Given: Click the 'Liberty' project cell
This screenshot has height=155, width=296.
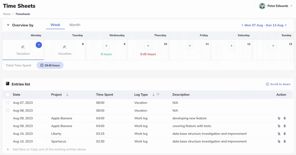Looking at the screenshot, I should pyautogui.click(x=56, y=134).
